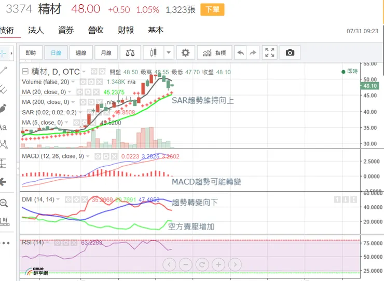Expand MA (200, close, 0) options arrow
The width and height of the screenshot is (384, 281).
click(x=73, y=102)
